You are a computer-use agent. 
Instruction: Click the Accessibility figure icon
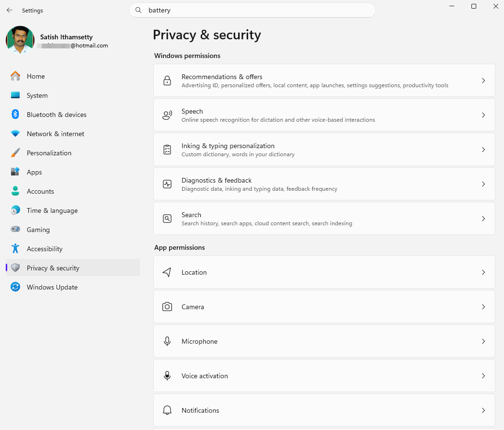[x=15, y=249]
